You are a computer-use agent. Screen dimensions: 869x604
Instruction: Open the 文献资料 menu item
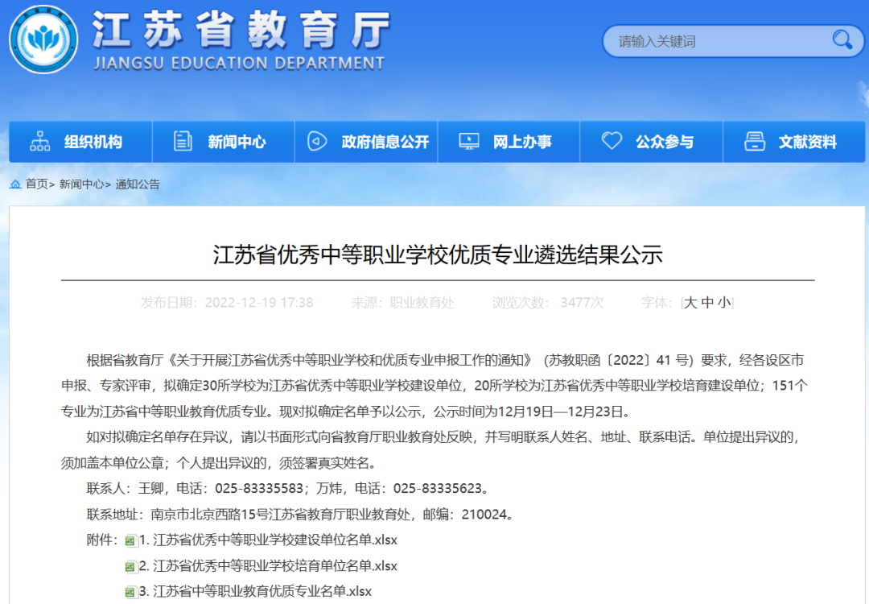tap(794, 142)
